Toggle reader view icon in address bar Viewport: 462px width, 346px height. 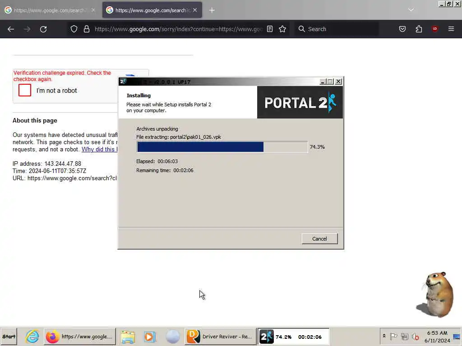coord(270,29)
